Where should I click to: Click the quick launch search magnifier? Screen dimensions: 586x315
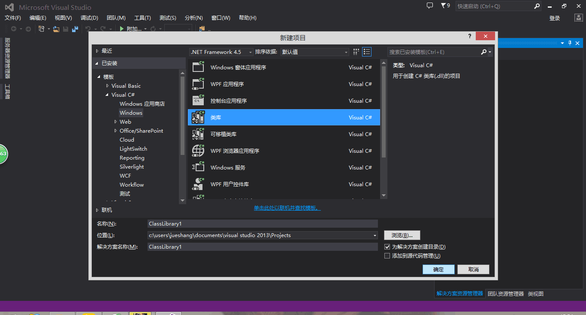click(537, 6)
